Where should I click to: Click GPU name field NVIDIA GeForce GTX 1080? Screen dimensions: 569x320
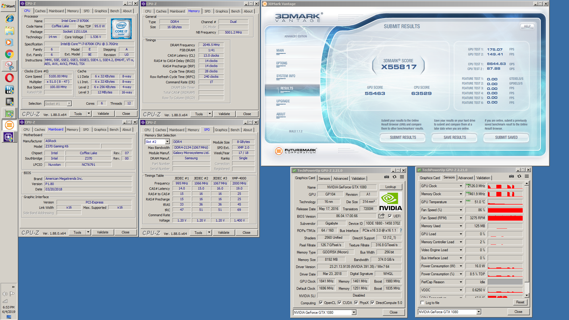point(347,187)
